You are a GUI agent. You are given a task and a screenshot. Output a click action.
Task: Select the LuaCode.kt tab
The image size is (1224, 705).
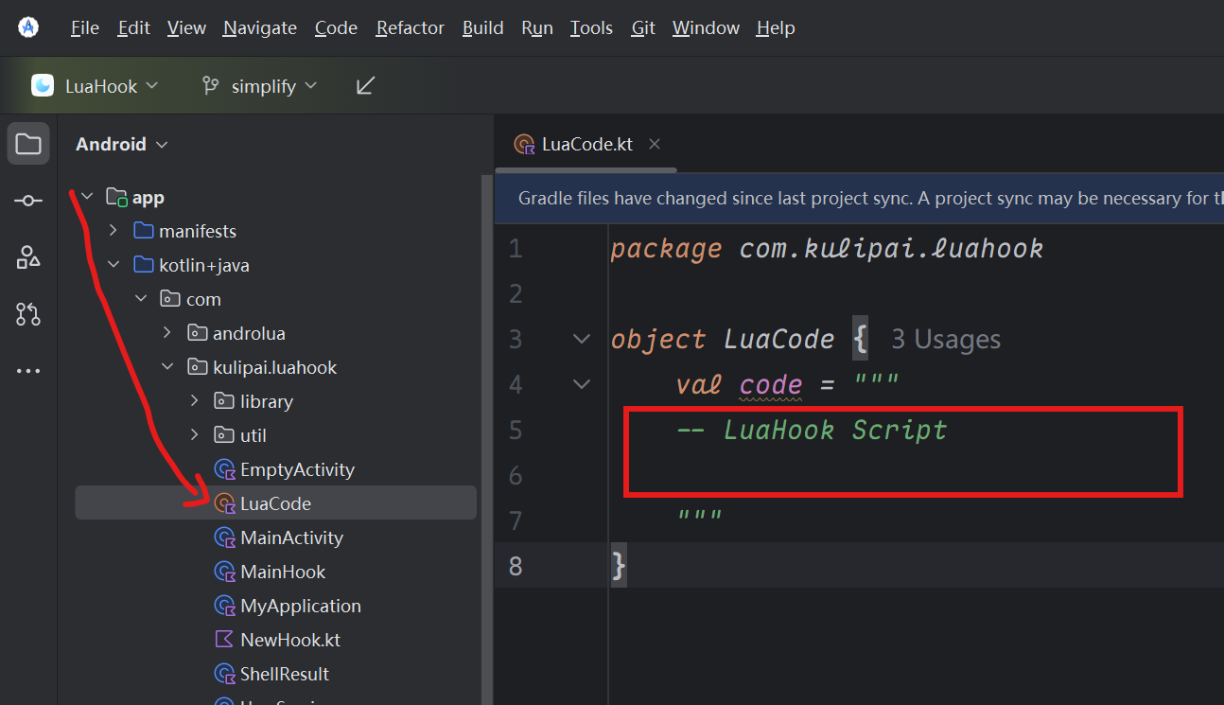pyautogui.click(x=586, y=144)
